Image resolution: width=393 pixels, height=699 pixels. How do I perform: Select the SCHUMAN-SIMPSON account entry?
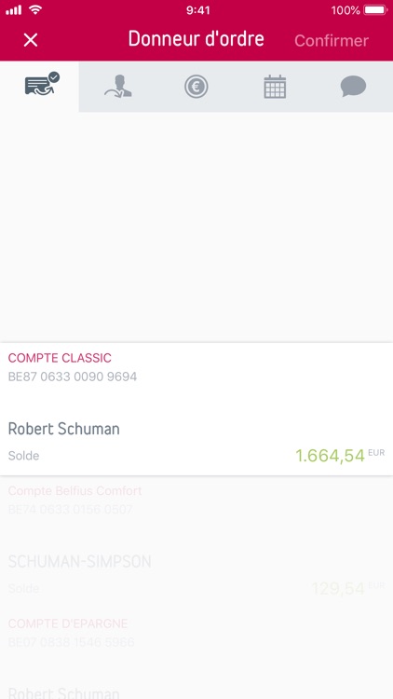[79, 562]
